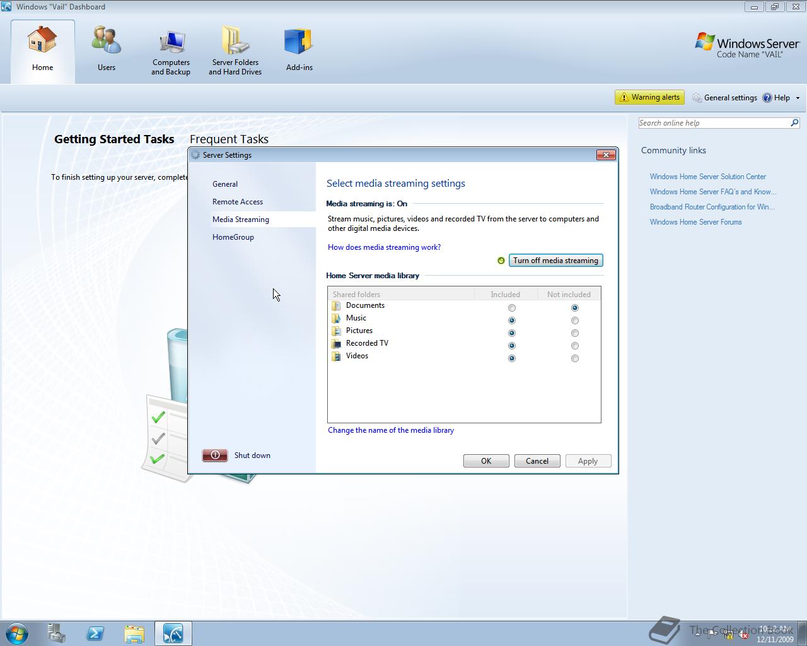Set Pictures folder to Included

click(512, 333)
